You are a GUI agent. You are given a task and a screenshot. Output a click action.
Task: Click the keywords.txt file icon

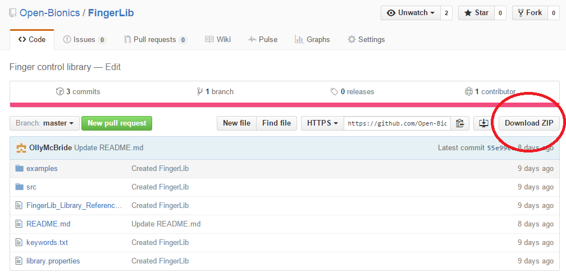point(19,242)
